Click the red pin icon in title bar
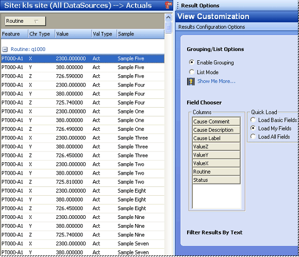 pos(168,5)
